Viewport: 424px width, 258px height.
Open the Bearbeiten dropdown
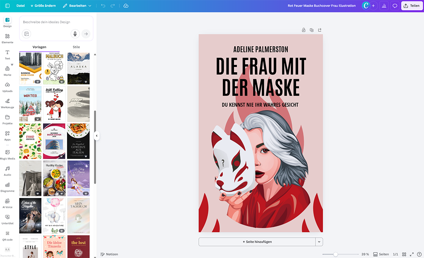pyautogui.click(x=79, y=6)
